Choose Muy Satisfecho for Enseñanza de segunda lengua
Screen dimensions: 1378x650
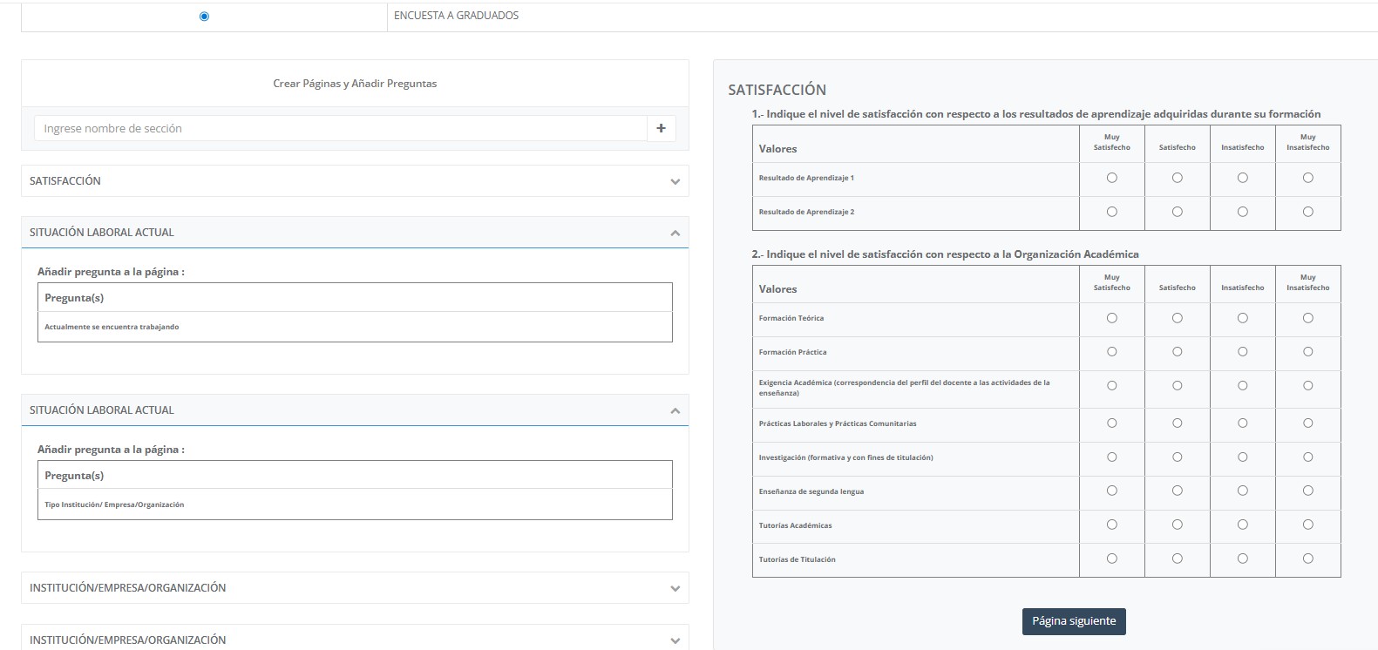click(x=1111, y=491)
